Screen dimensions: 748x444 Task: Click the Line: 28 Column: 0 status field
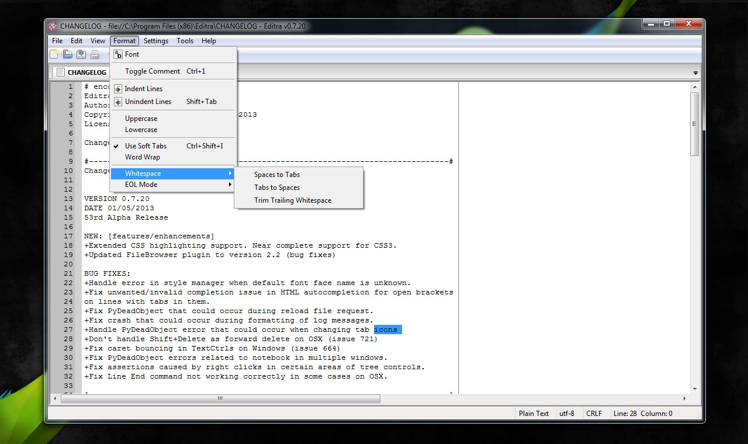[x=643, y=413]
